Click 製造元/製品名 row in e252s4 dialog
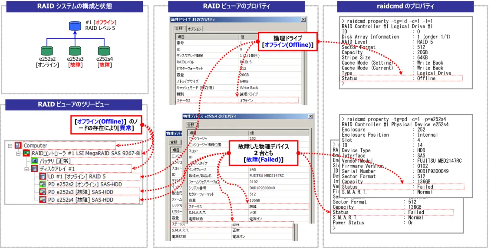This screenshot has width=491, height=249. pos(248,176)
